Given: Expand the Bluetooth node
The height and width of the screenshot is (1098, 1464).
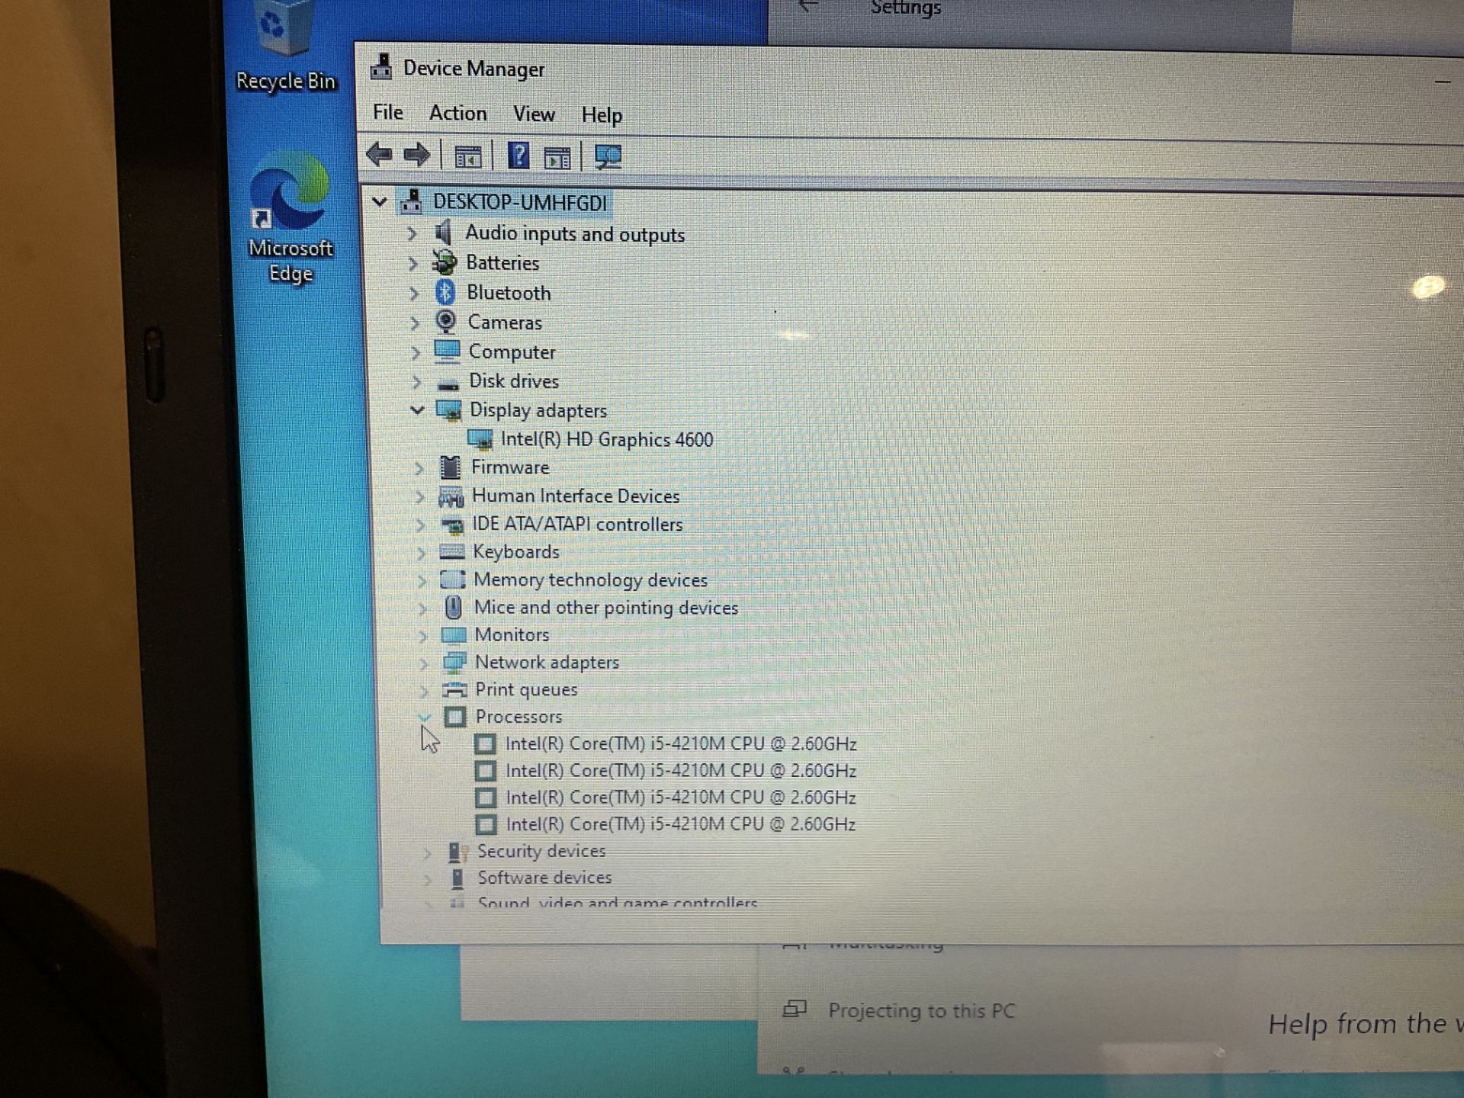Looking at the screenshot, I should [x=414, y=293].
